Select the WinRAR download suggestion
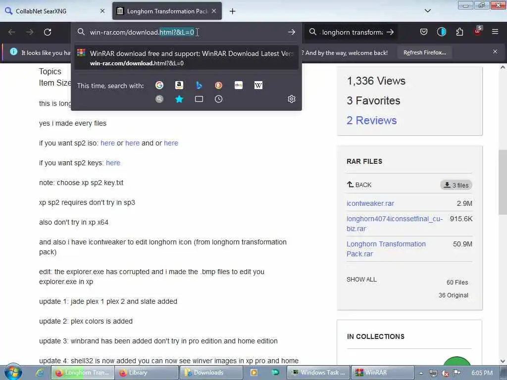Screen dimensions: 507x380 click(x=186, y=58)
